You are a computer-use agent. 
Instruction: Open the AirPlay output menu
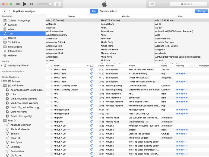click(57, 4)
